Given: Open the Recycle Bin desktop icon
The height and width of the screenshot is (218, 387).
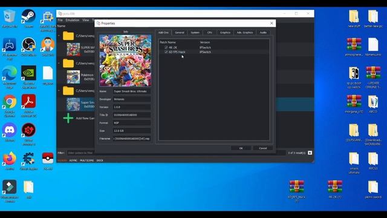Looking at the screenshot, I should pyautogui.click(x=10, y=18).
